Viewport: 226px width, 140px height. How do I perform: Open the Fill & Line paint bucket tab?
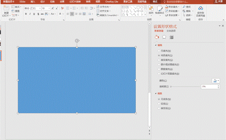(157, 37)
